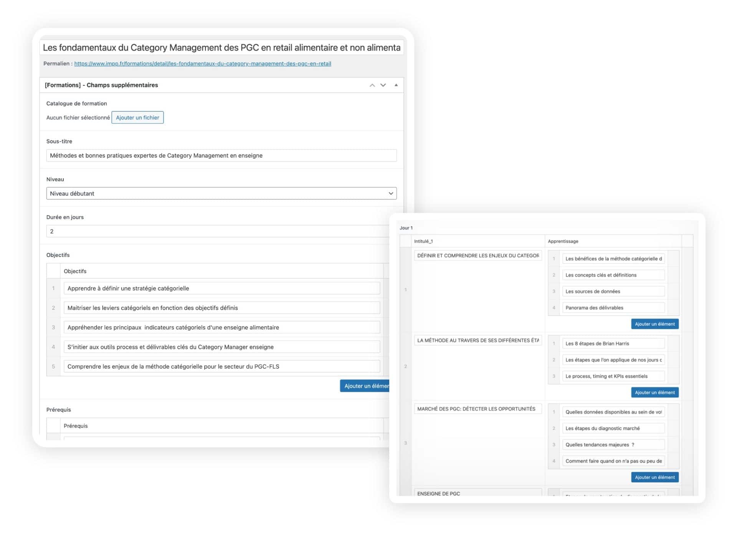Add element under Le process, timing et KPIs
The height and width of the screenshot is (541, 737).
click(654, 392)
